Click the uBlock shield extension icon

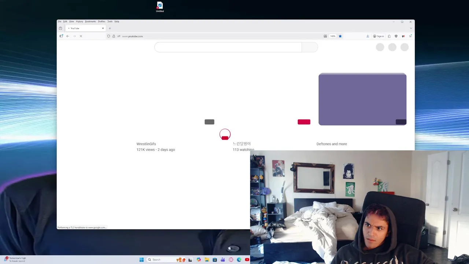pos(396,36)
